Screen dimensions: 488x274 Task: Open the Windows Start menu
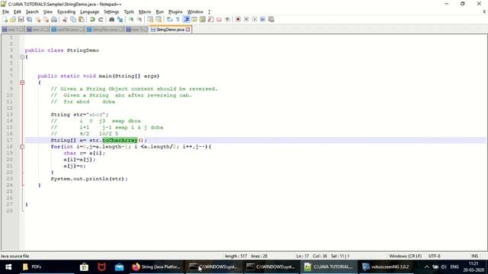[x=8, y=267]
